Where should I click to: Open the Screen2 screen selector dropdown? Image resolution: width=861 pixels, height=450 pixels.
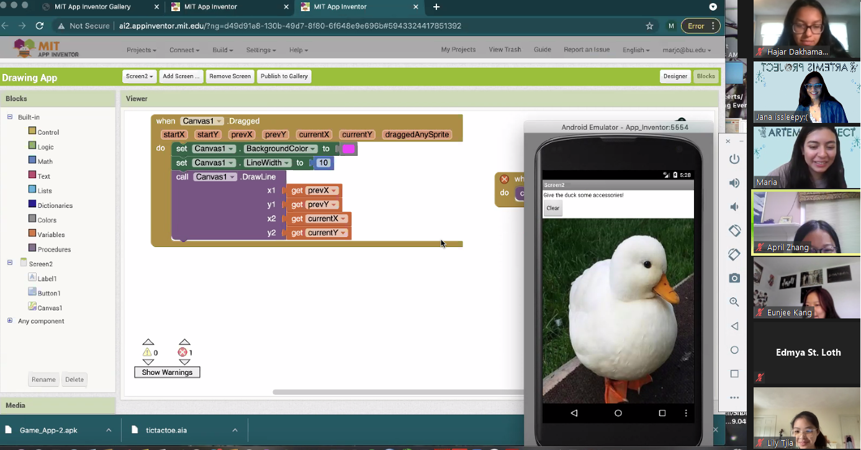(x=140, y=76)
